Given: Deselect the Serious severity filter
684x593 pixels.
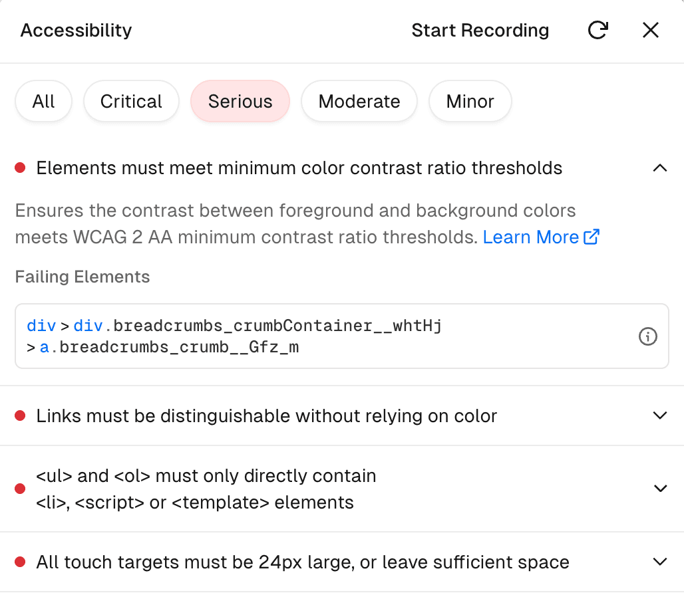Looking at the screenshot, I should click(240, 101).
